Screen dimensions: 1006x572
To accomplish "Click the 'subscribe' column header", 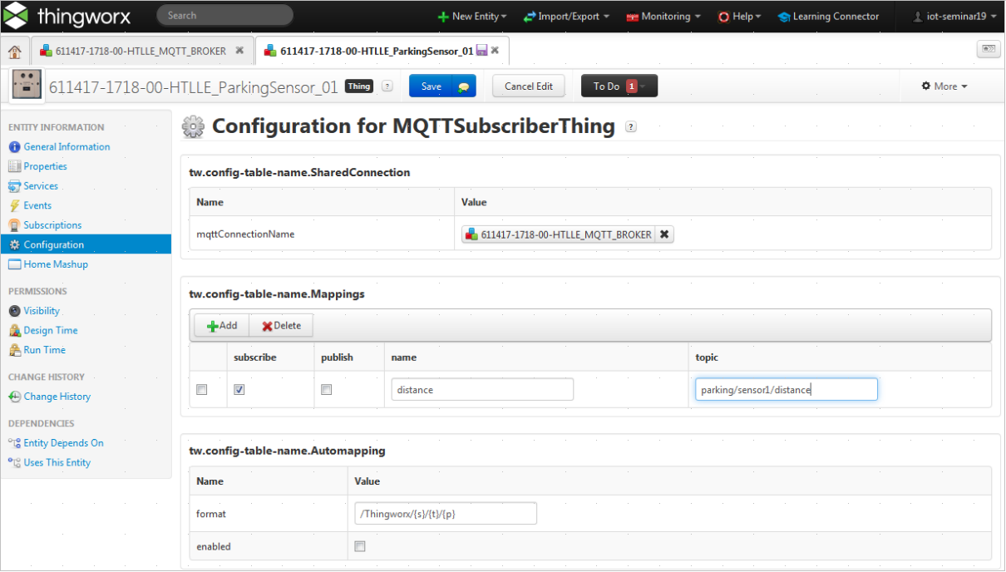I will pyautogui.click(x=270, y=357).
